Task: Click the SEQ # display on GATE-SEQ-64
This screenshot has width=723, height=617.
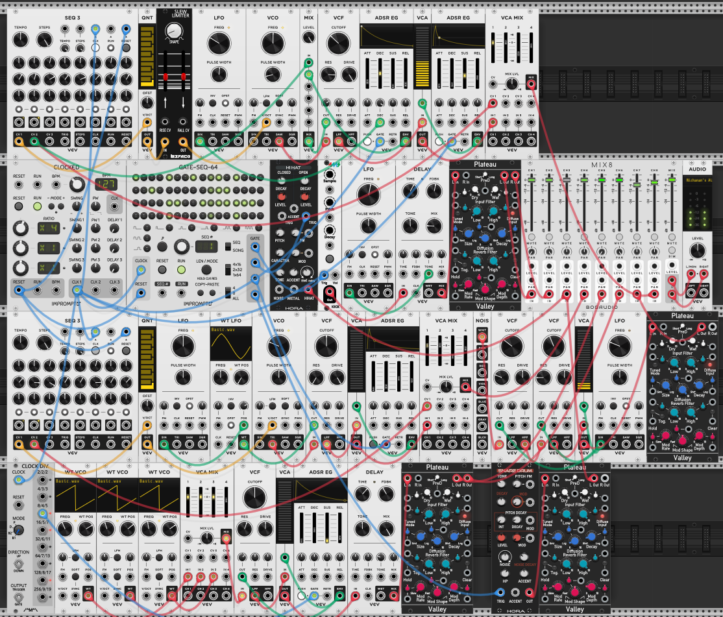Action: (x=206, y=247)
